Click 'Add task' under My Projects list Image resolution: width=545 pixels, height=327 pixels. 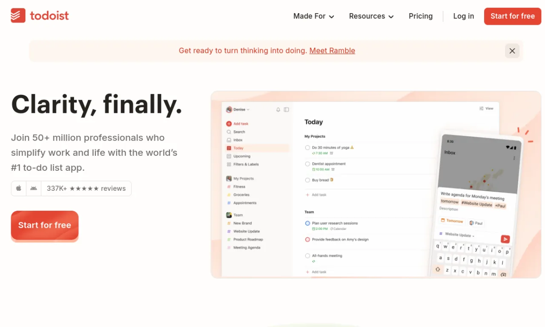coord(316,195)
